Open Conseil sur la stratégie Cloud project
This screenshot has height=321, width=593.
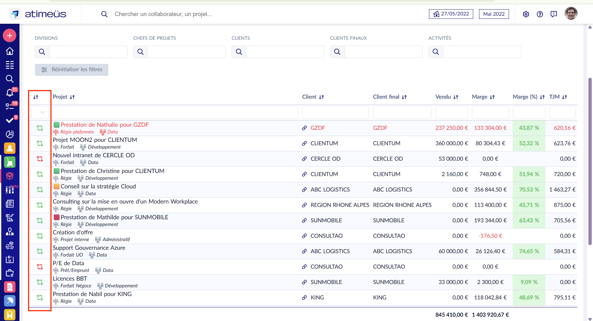pyautogui.click(x=98, y=186)
